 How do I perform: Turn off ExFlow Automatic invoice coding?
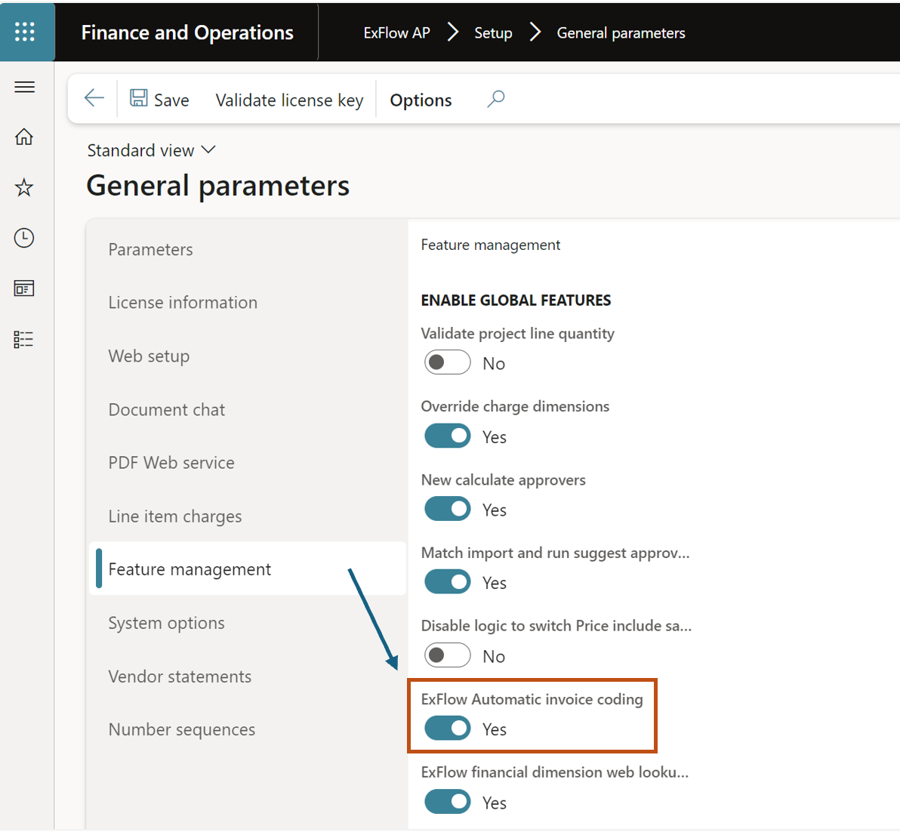tap(447, 729)
